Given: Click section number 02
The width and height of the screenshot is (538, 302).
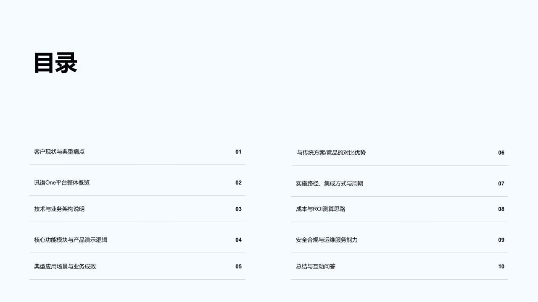Looking at the screenshot, I should pos(238,183).
